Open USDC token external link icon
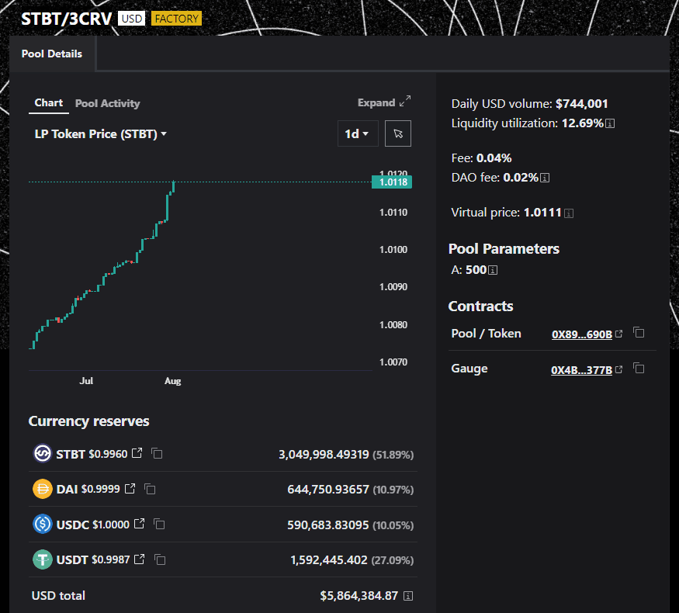The image size is (679, 613). point(140,524)
